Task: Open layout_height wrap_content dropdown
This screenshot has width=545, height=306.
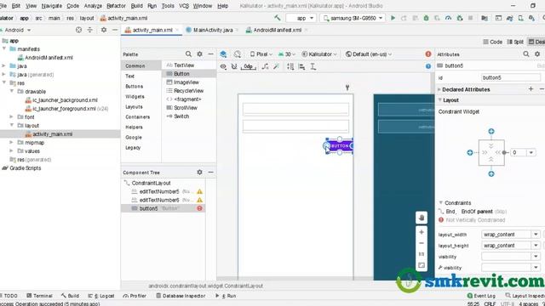Action: pyautogui.click(x=536, y=246)
